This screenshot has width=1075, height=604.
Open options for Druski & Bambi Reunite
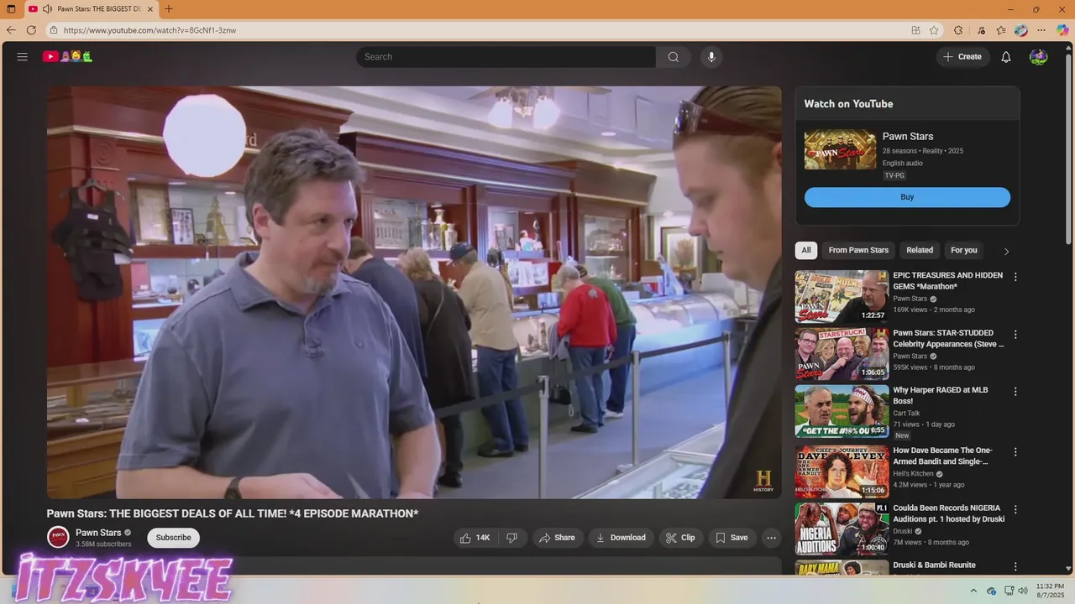[x=1015, y=567]
